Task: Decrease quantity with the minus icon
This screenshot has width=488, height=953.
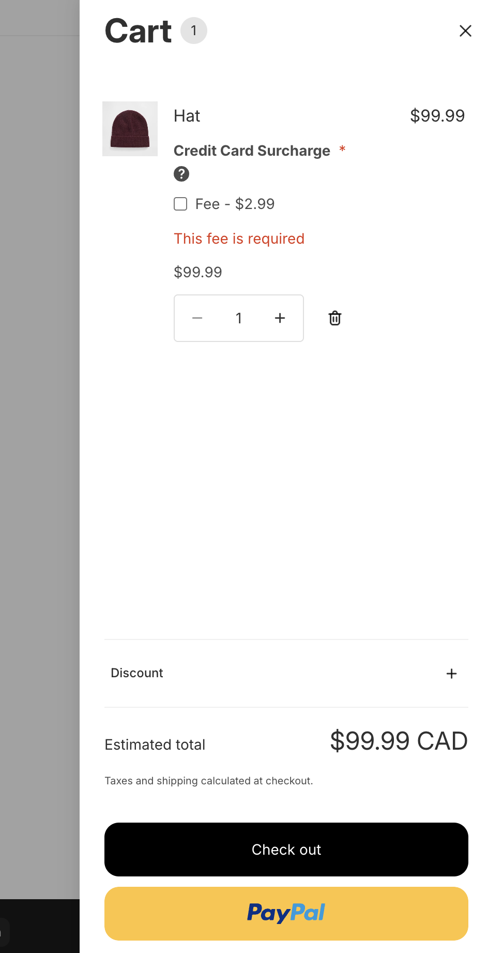Action: click(197, 318)
